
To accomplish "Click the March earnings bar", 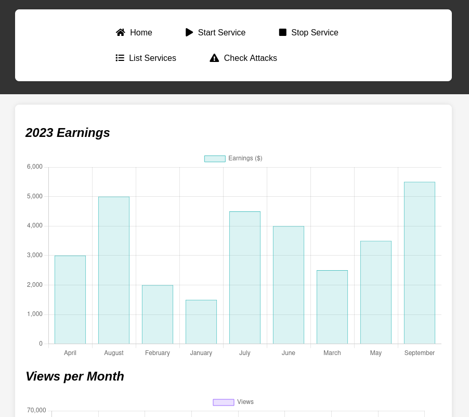I will tap(332, 307).
